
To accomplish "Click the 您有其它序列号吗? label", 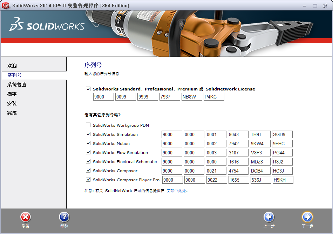I will (103, 115).
